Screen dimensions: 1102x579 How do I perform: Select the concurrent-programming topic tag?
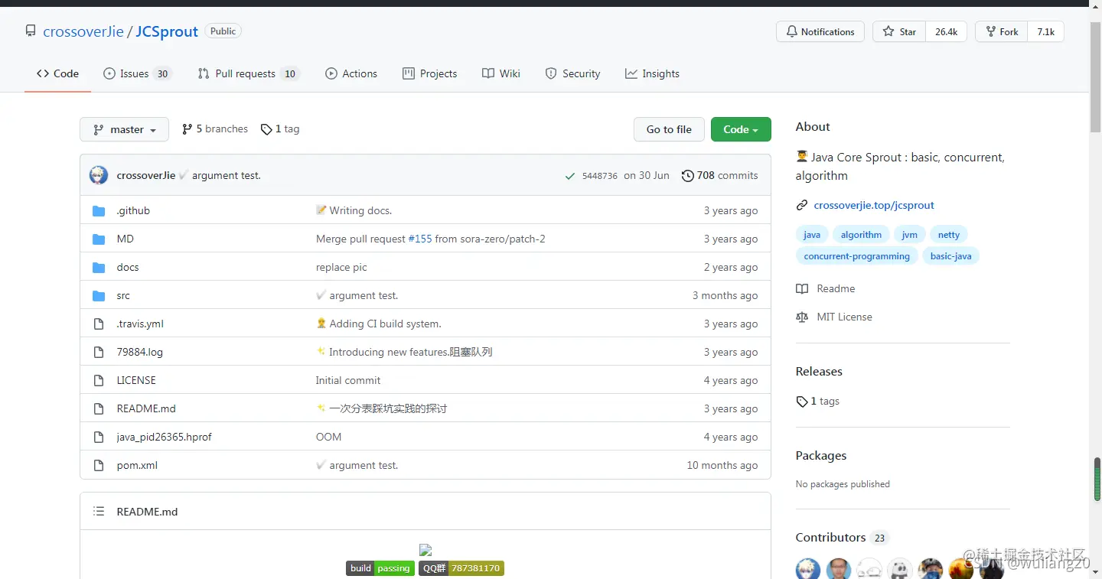click(x=856, y=256)
